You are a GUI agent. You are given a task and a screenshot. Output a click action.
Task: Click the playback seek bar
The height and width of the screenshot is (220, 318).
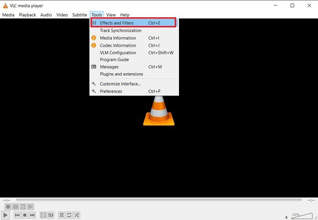coord(159,200)
